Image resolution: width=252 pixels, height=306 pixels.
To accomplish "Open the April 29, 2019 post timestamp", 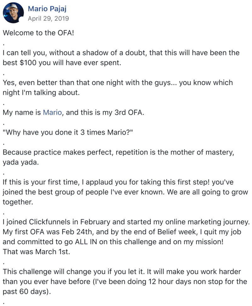I will click(48, 19).
